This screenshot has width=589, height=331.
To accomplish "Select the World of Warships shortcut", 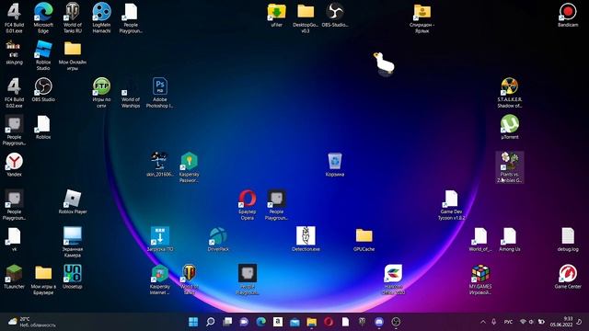I will 131,92.
